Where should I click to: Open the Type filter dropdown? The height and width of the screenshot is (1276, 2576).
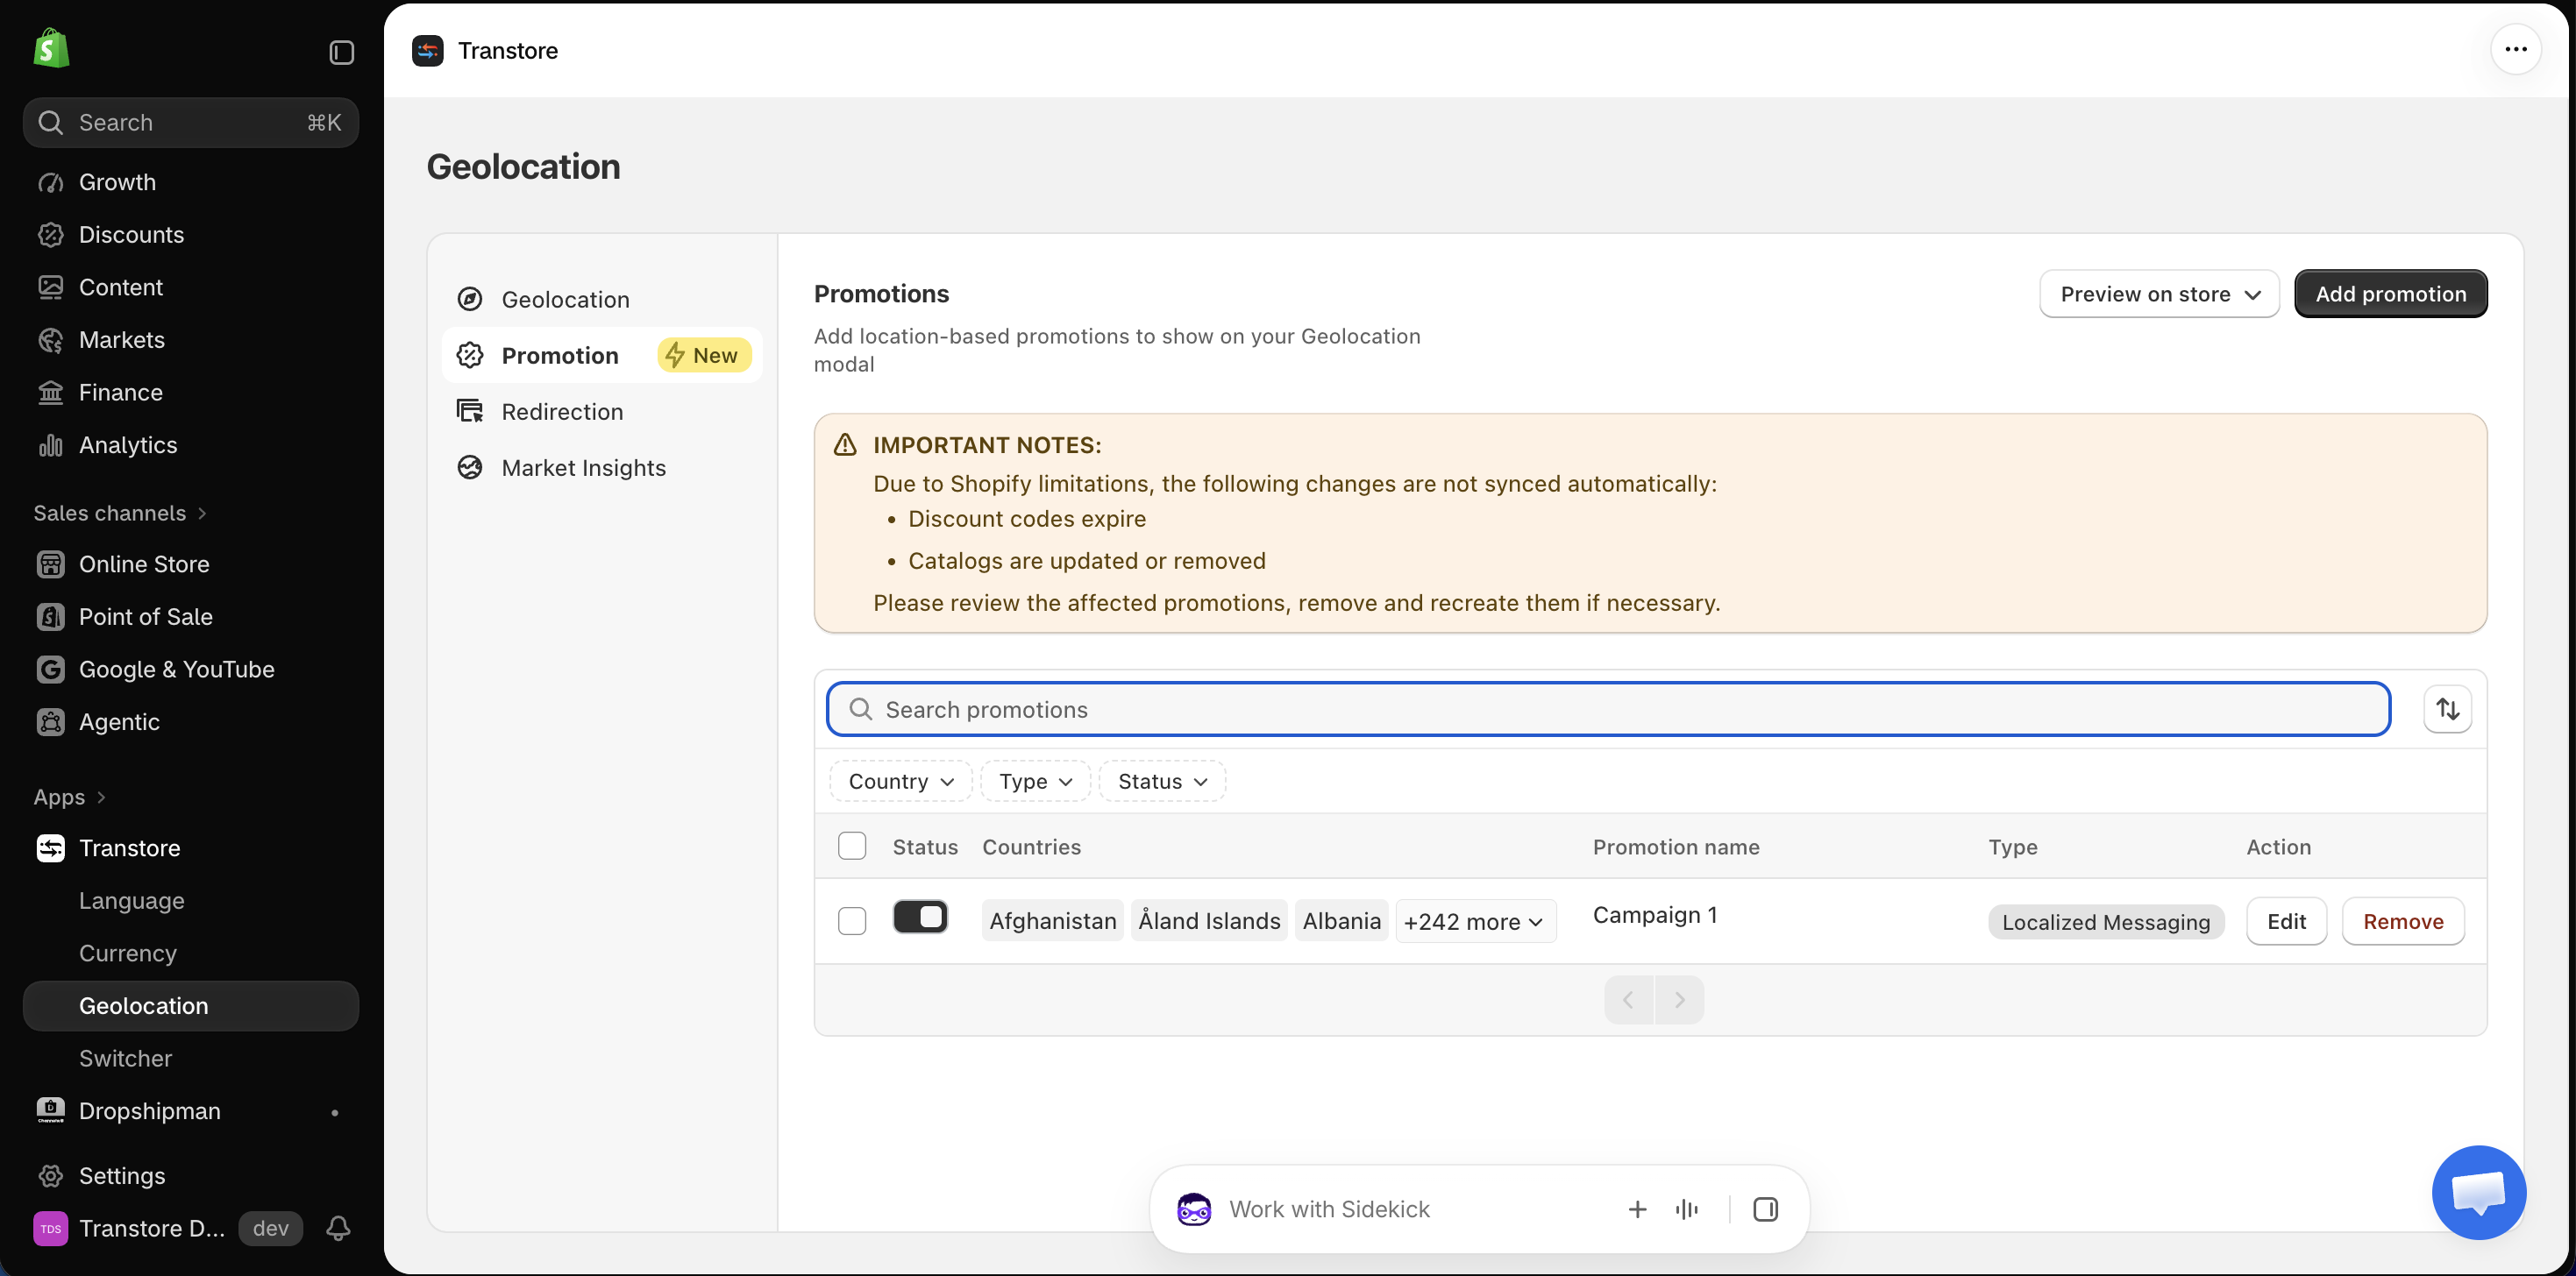tap(1035, 782)
